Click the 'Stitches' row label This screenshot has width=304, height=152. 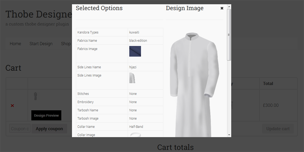coord(83,94)
